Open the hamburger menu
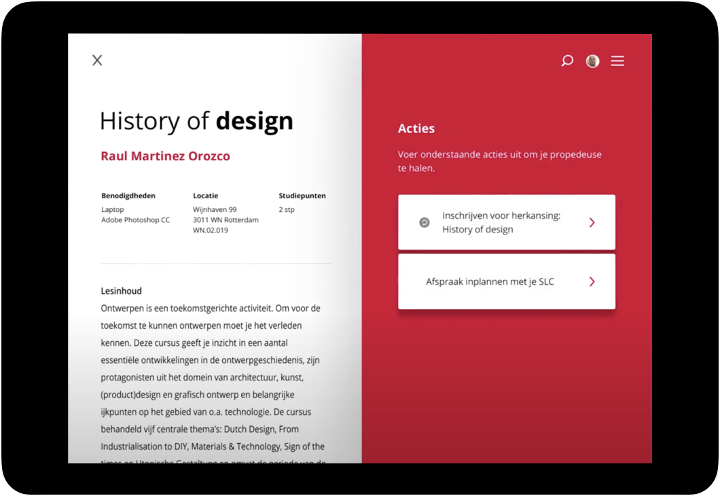The image size is (720, 496). click(617, 61)
